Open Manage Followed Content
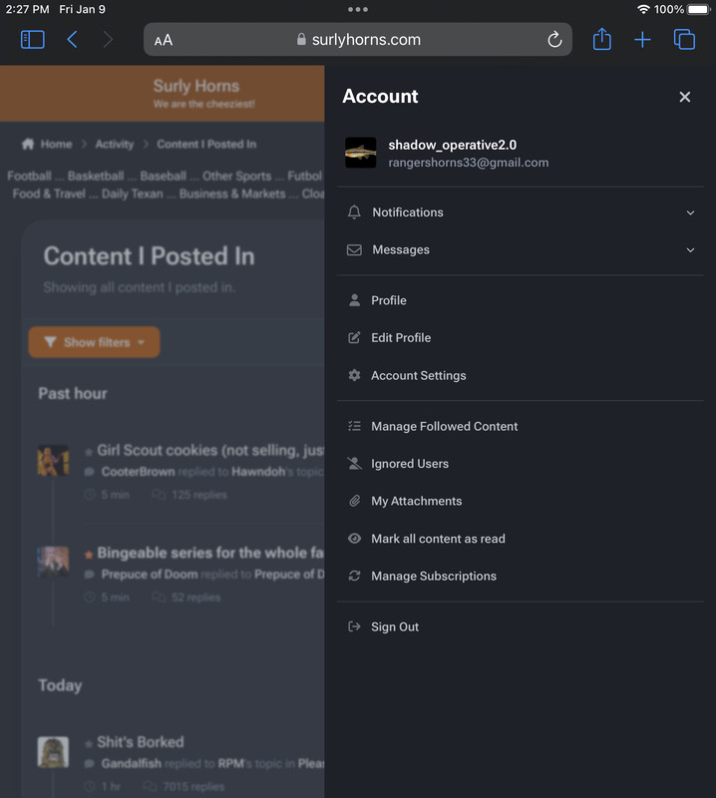 (521, 426)
